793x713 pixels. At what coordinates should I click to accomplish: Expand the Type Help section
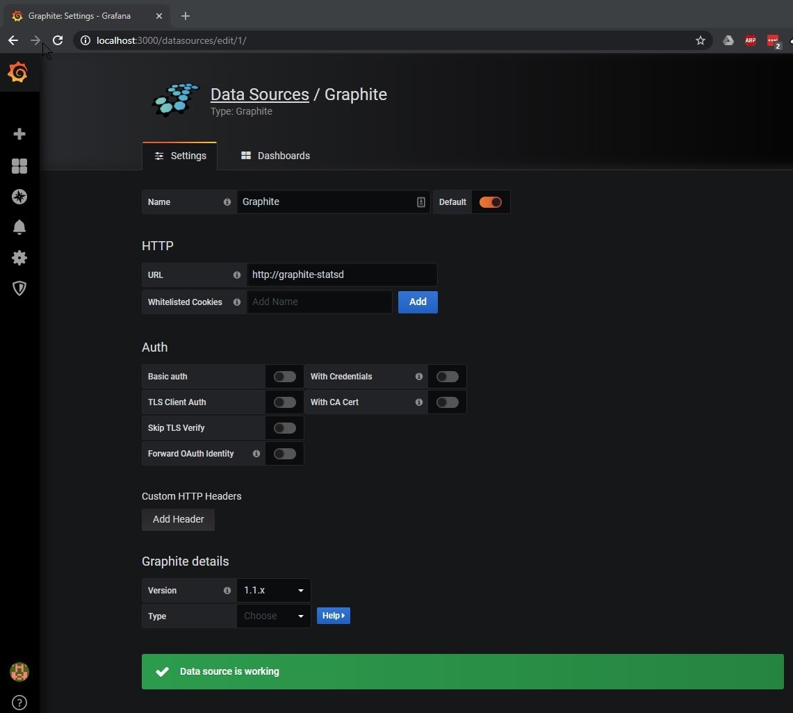(334, 616)
